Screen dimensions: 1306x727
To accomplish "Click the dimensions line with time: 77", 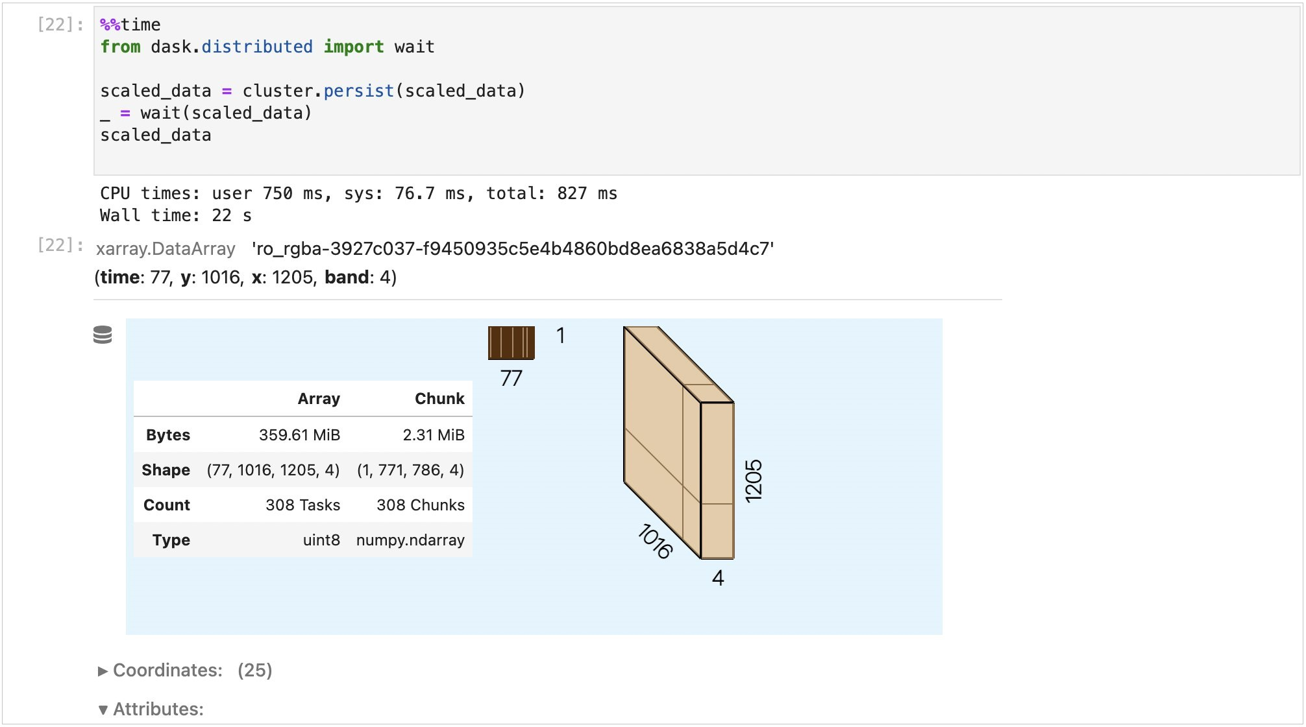I will point(245,278).
